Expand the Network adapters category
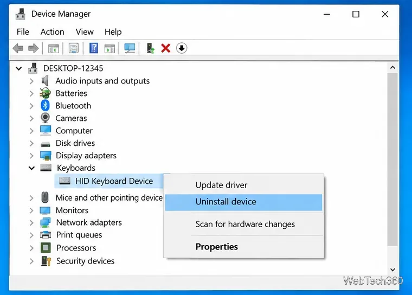Viewport: 412px width, 295px height. click(x=31, y=223)
